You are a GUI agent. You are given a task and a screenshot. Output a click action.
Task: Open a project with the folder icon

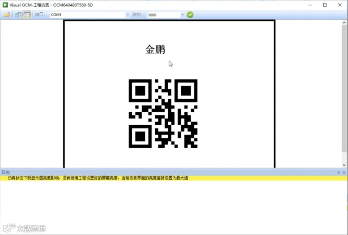pos(7,15)
